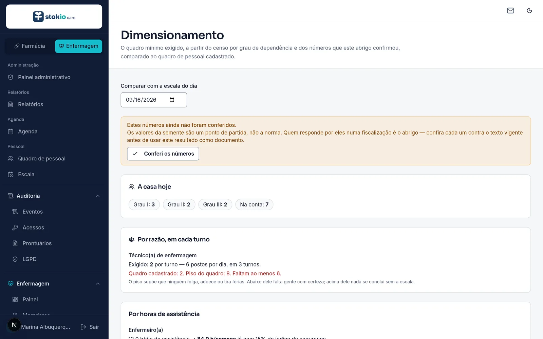Toggle dark mode moon icon
This screenshot has width=543, height=339.
click(529, 11)
